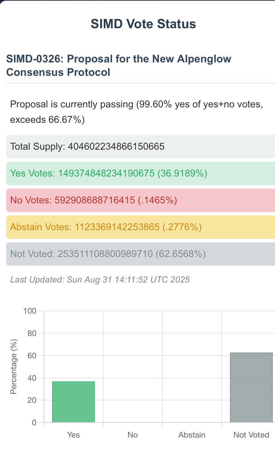This screenshot has height=451, width=275.
Task: Click the 0 tick on y-axis
Action: (34, 422)
